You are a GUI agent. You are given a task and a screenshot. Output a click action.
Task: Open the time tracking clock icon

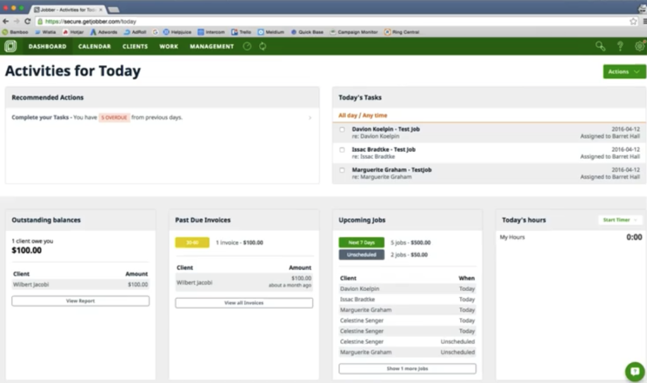tap(247, 47)
